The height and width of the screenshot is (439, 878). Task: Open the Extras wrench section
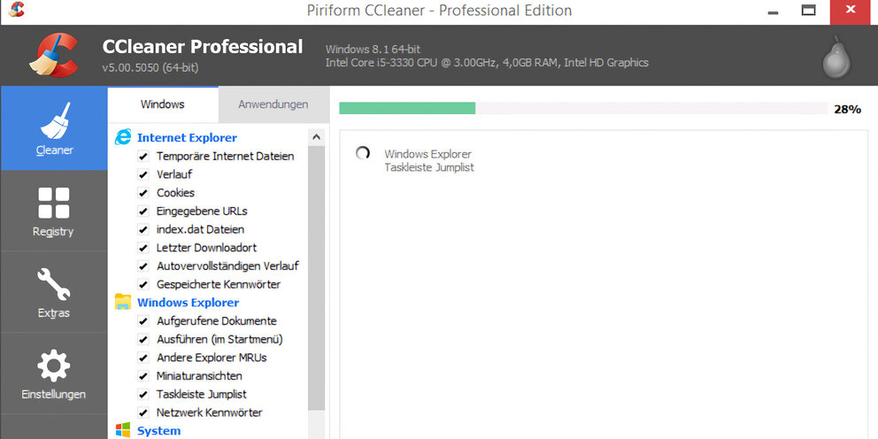point(54,292)
